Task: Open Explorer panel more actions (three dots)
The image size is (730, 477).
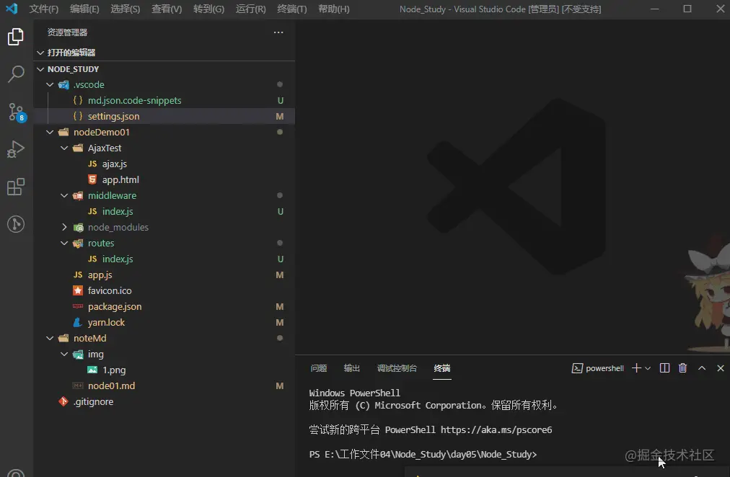Action: click(x=278, y=32)
